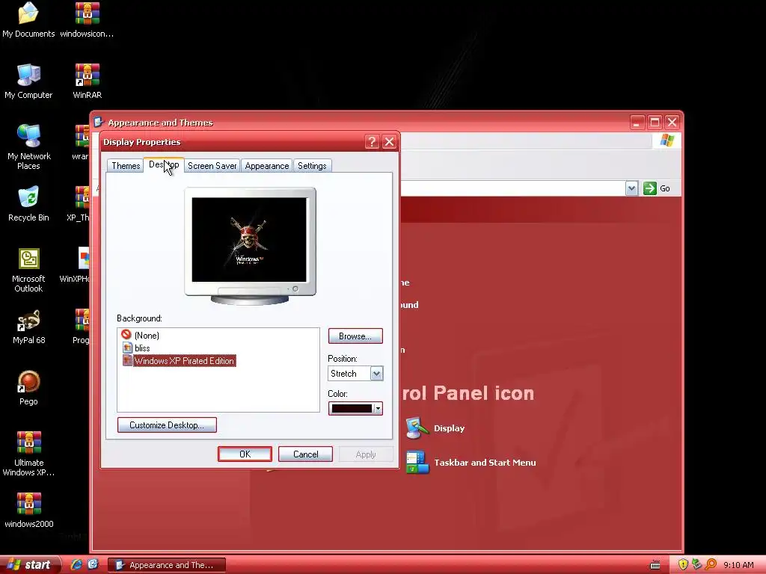This screenshot has width=766, height=574.
Task: Click the magnifier tray icon
Action: tap(711, 565)
